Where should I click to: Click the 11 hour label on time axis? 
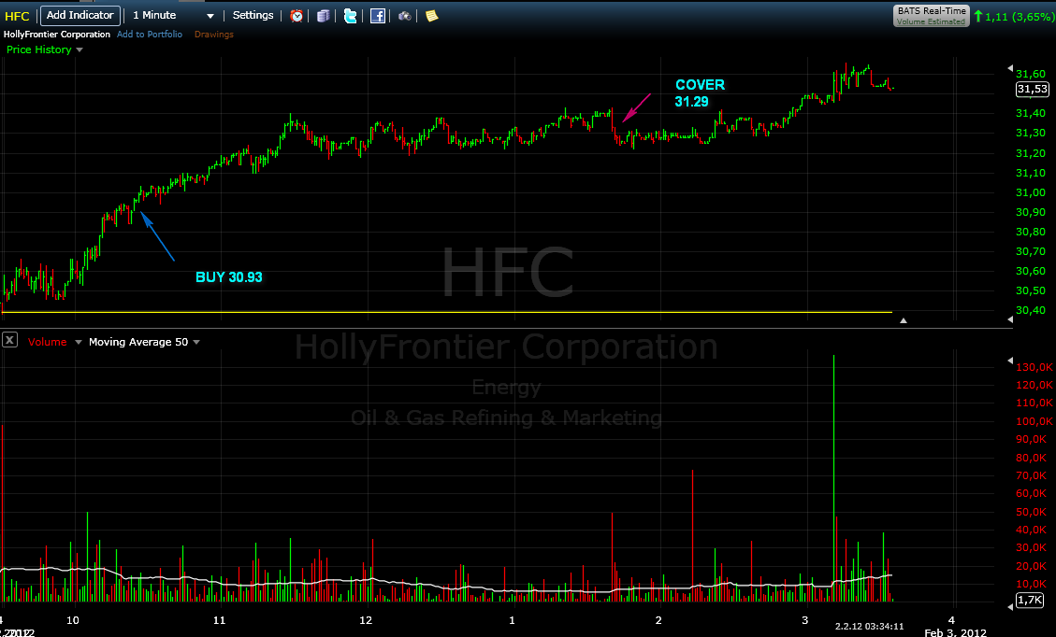219,620
